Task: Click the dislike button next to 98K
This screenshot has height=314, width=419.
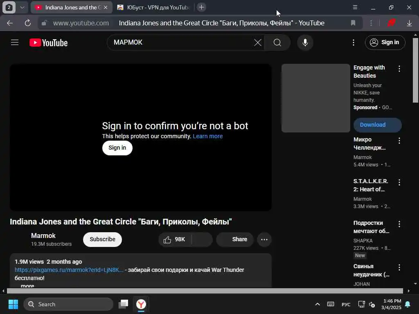Action: coord(202,240)
